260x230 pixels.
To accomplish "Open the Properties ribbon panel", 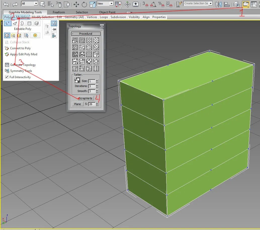I will (159, 17).
